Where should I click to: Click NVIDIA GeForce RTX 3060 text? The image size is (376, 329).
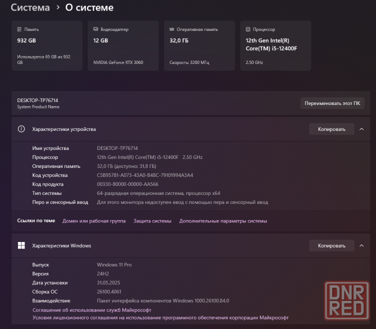[x=118, y=62]
